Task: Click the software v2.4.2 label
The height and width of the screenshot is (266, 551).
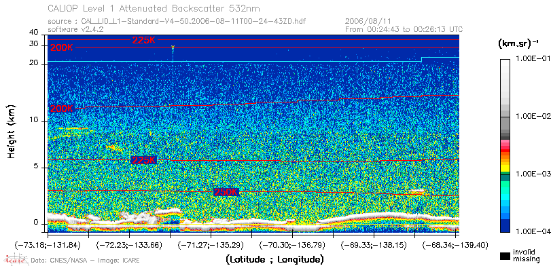Action: 75,29
